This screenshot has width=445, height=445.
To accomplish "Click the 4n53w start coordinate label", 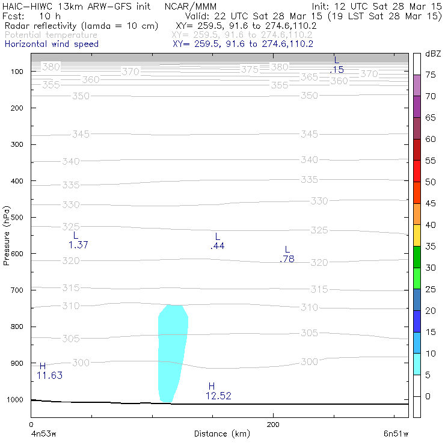I will [x=43, y=434].
